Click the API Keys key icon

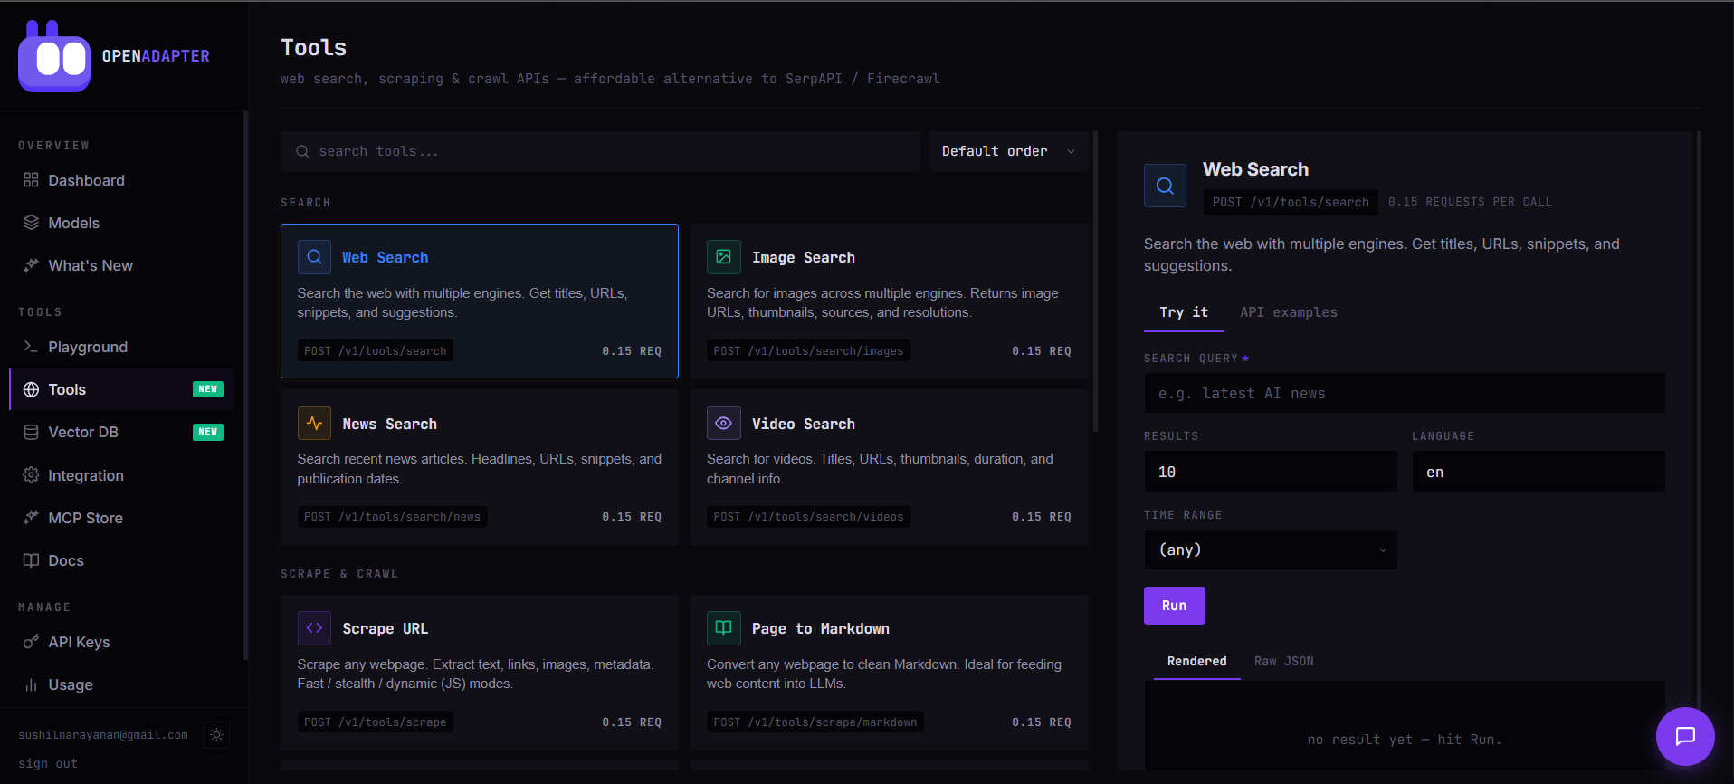pos(31,642)
